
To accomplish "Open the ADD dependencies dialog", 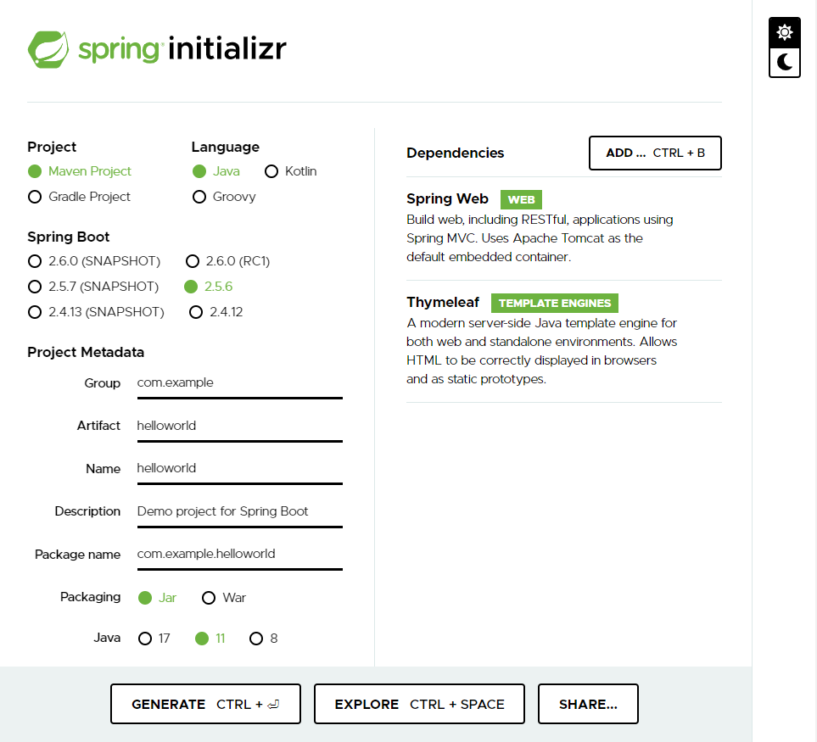I will [654, 153].
